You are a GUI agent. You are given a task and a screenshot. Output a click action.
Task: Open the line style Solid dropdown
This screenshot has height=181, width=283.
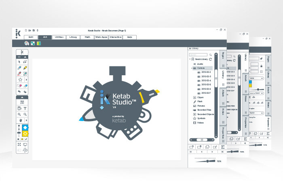257,93
